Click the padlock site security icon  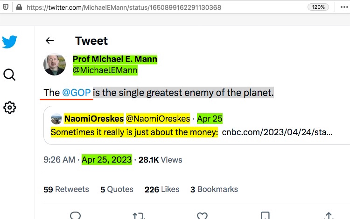click(x=19, y=7)
